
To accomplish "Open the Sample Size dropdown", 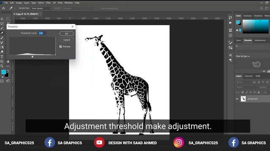I will [x=41, y=8].
